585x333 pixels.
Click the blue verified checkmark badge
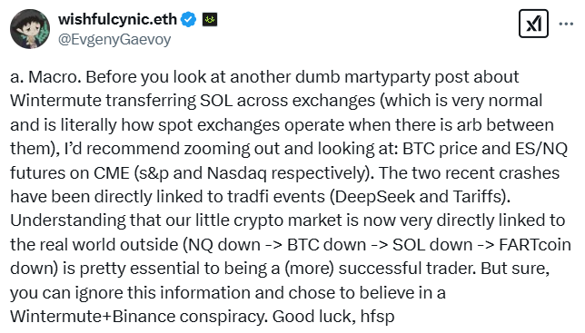pos(188,19)
